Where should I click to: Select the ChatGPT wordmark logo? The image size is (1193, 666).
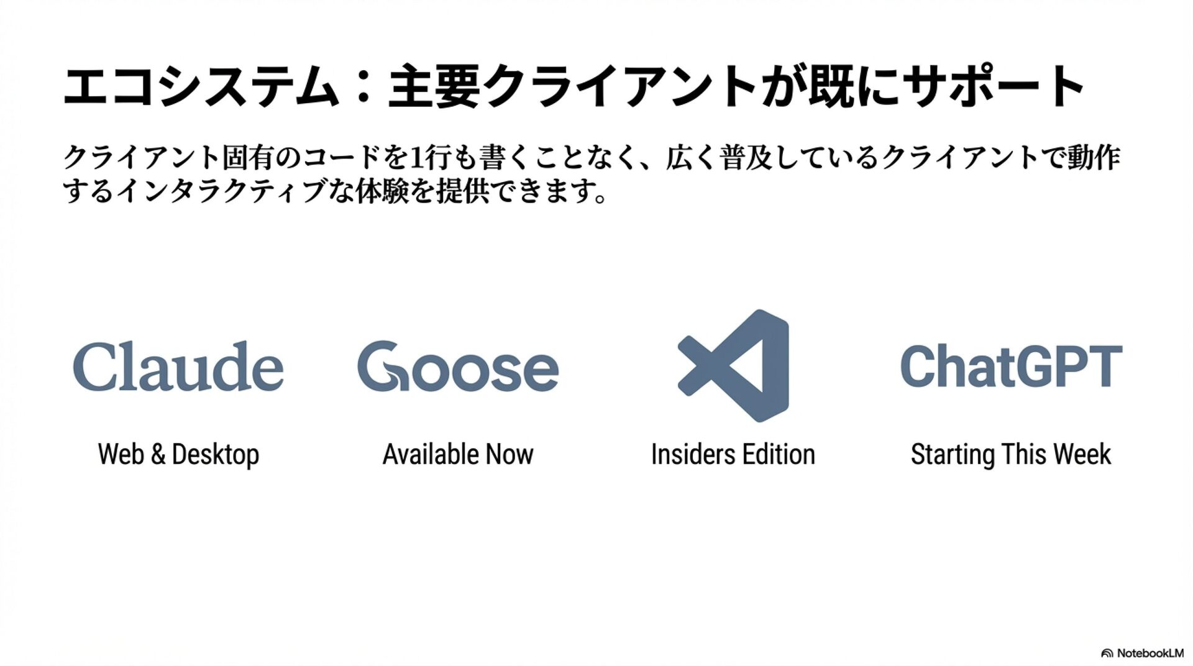pos(1011,366)
